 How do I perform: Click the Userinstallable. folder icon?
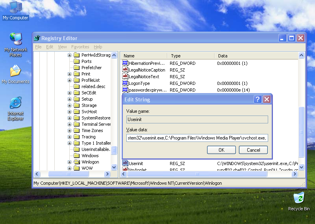click(x=76, y=149)
